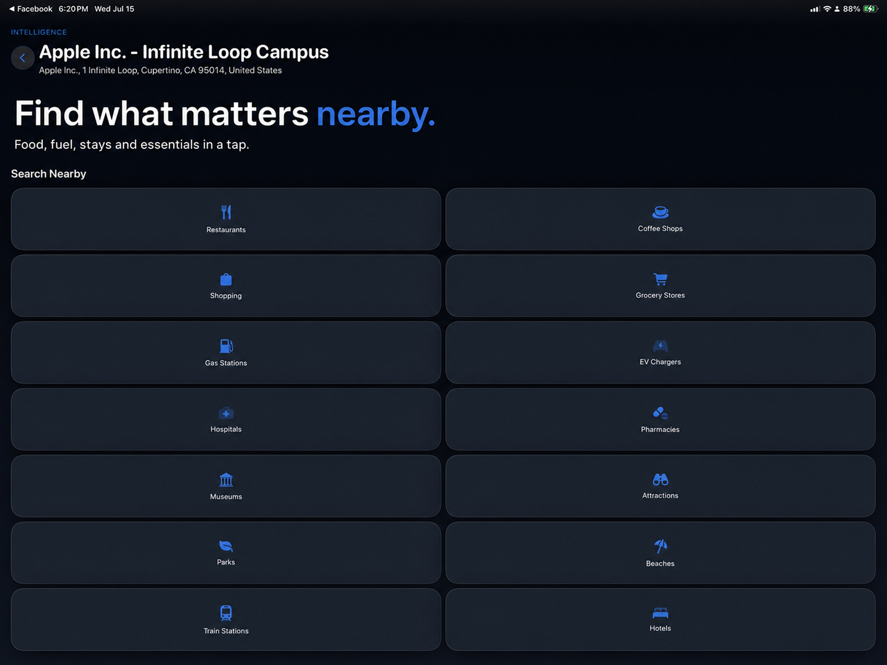
Task: Click the 'Hotels' label text
Action: (x=660, y=629)
